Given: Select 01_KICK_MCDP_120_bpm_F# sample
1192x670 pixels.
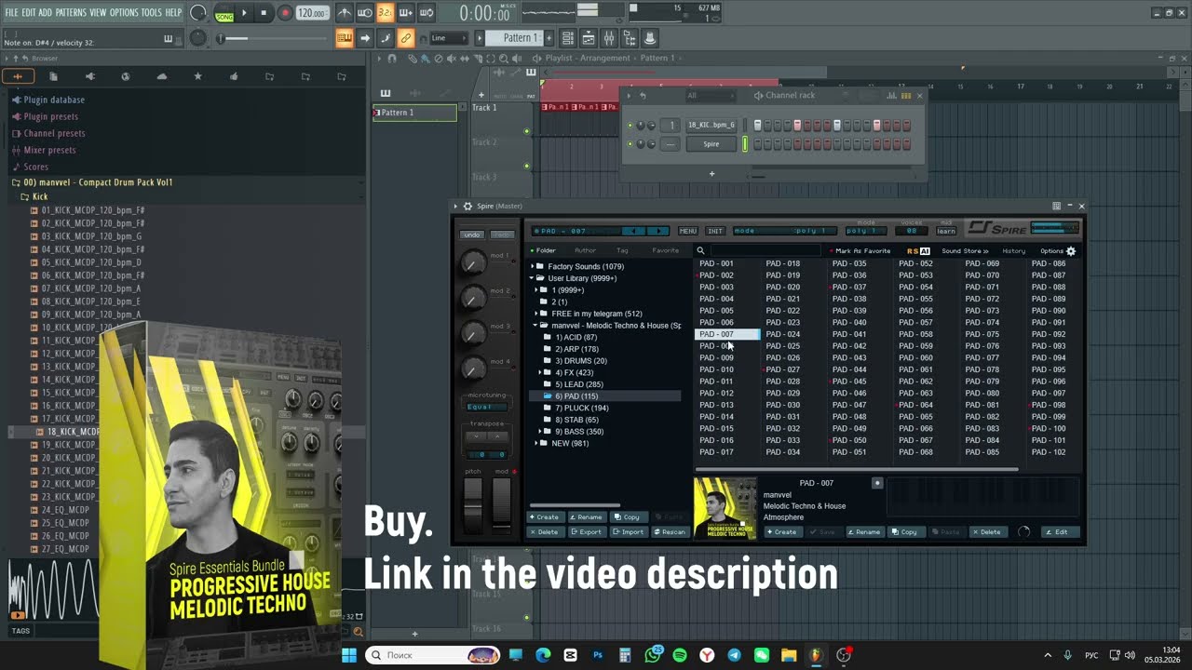Looking at the screenshot, I should [x=93, y=210].
